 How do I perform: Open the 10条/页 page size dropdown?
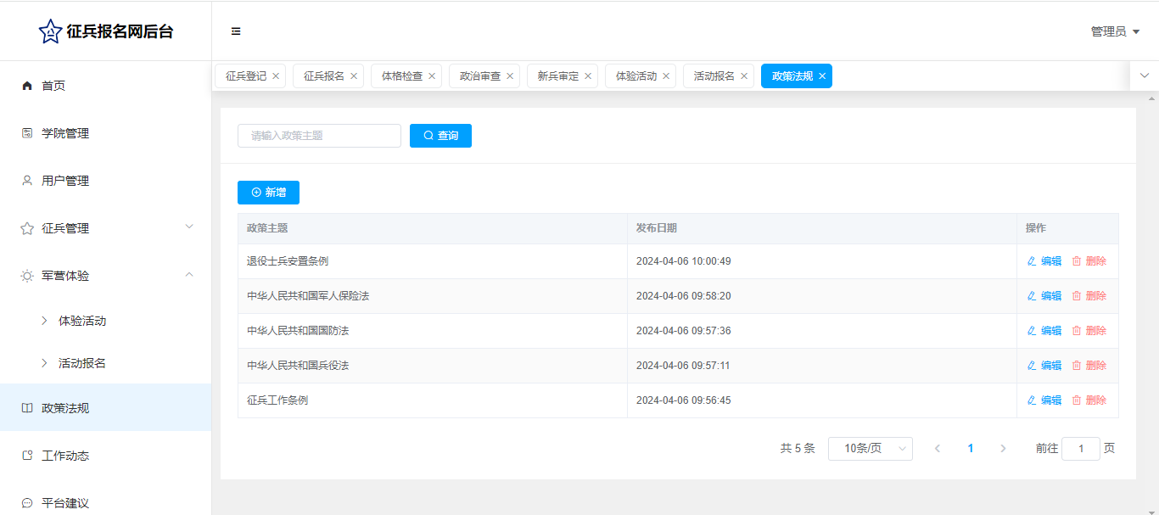coord(870,449)
